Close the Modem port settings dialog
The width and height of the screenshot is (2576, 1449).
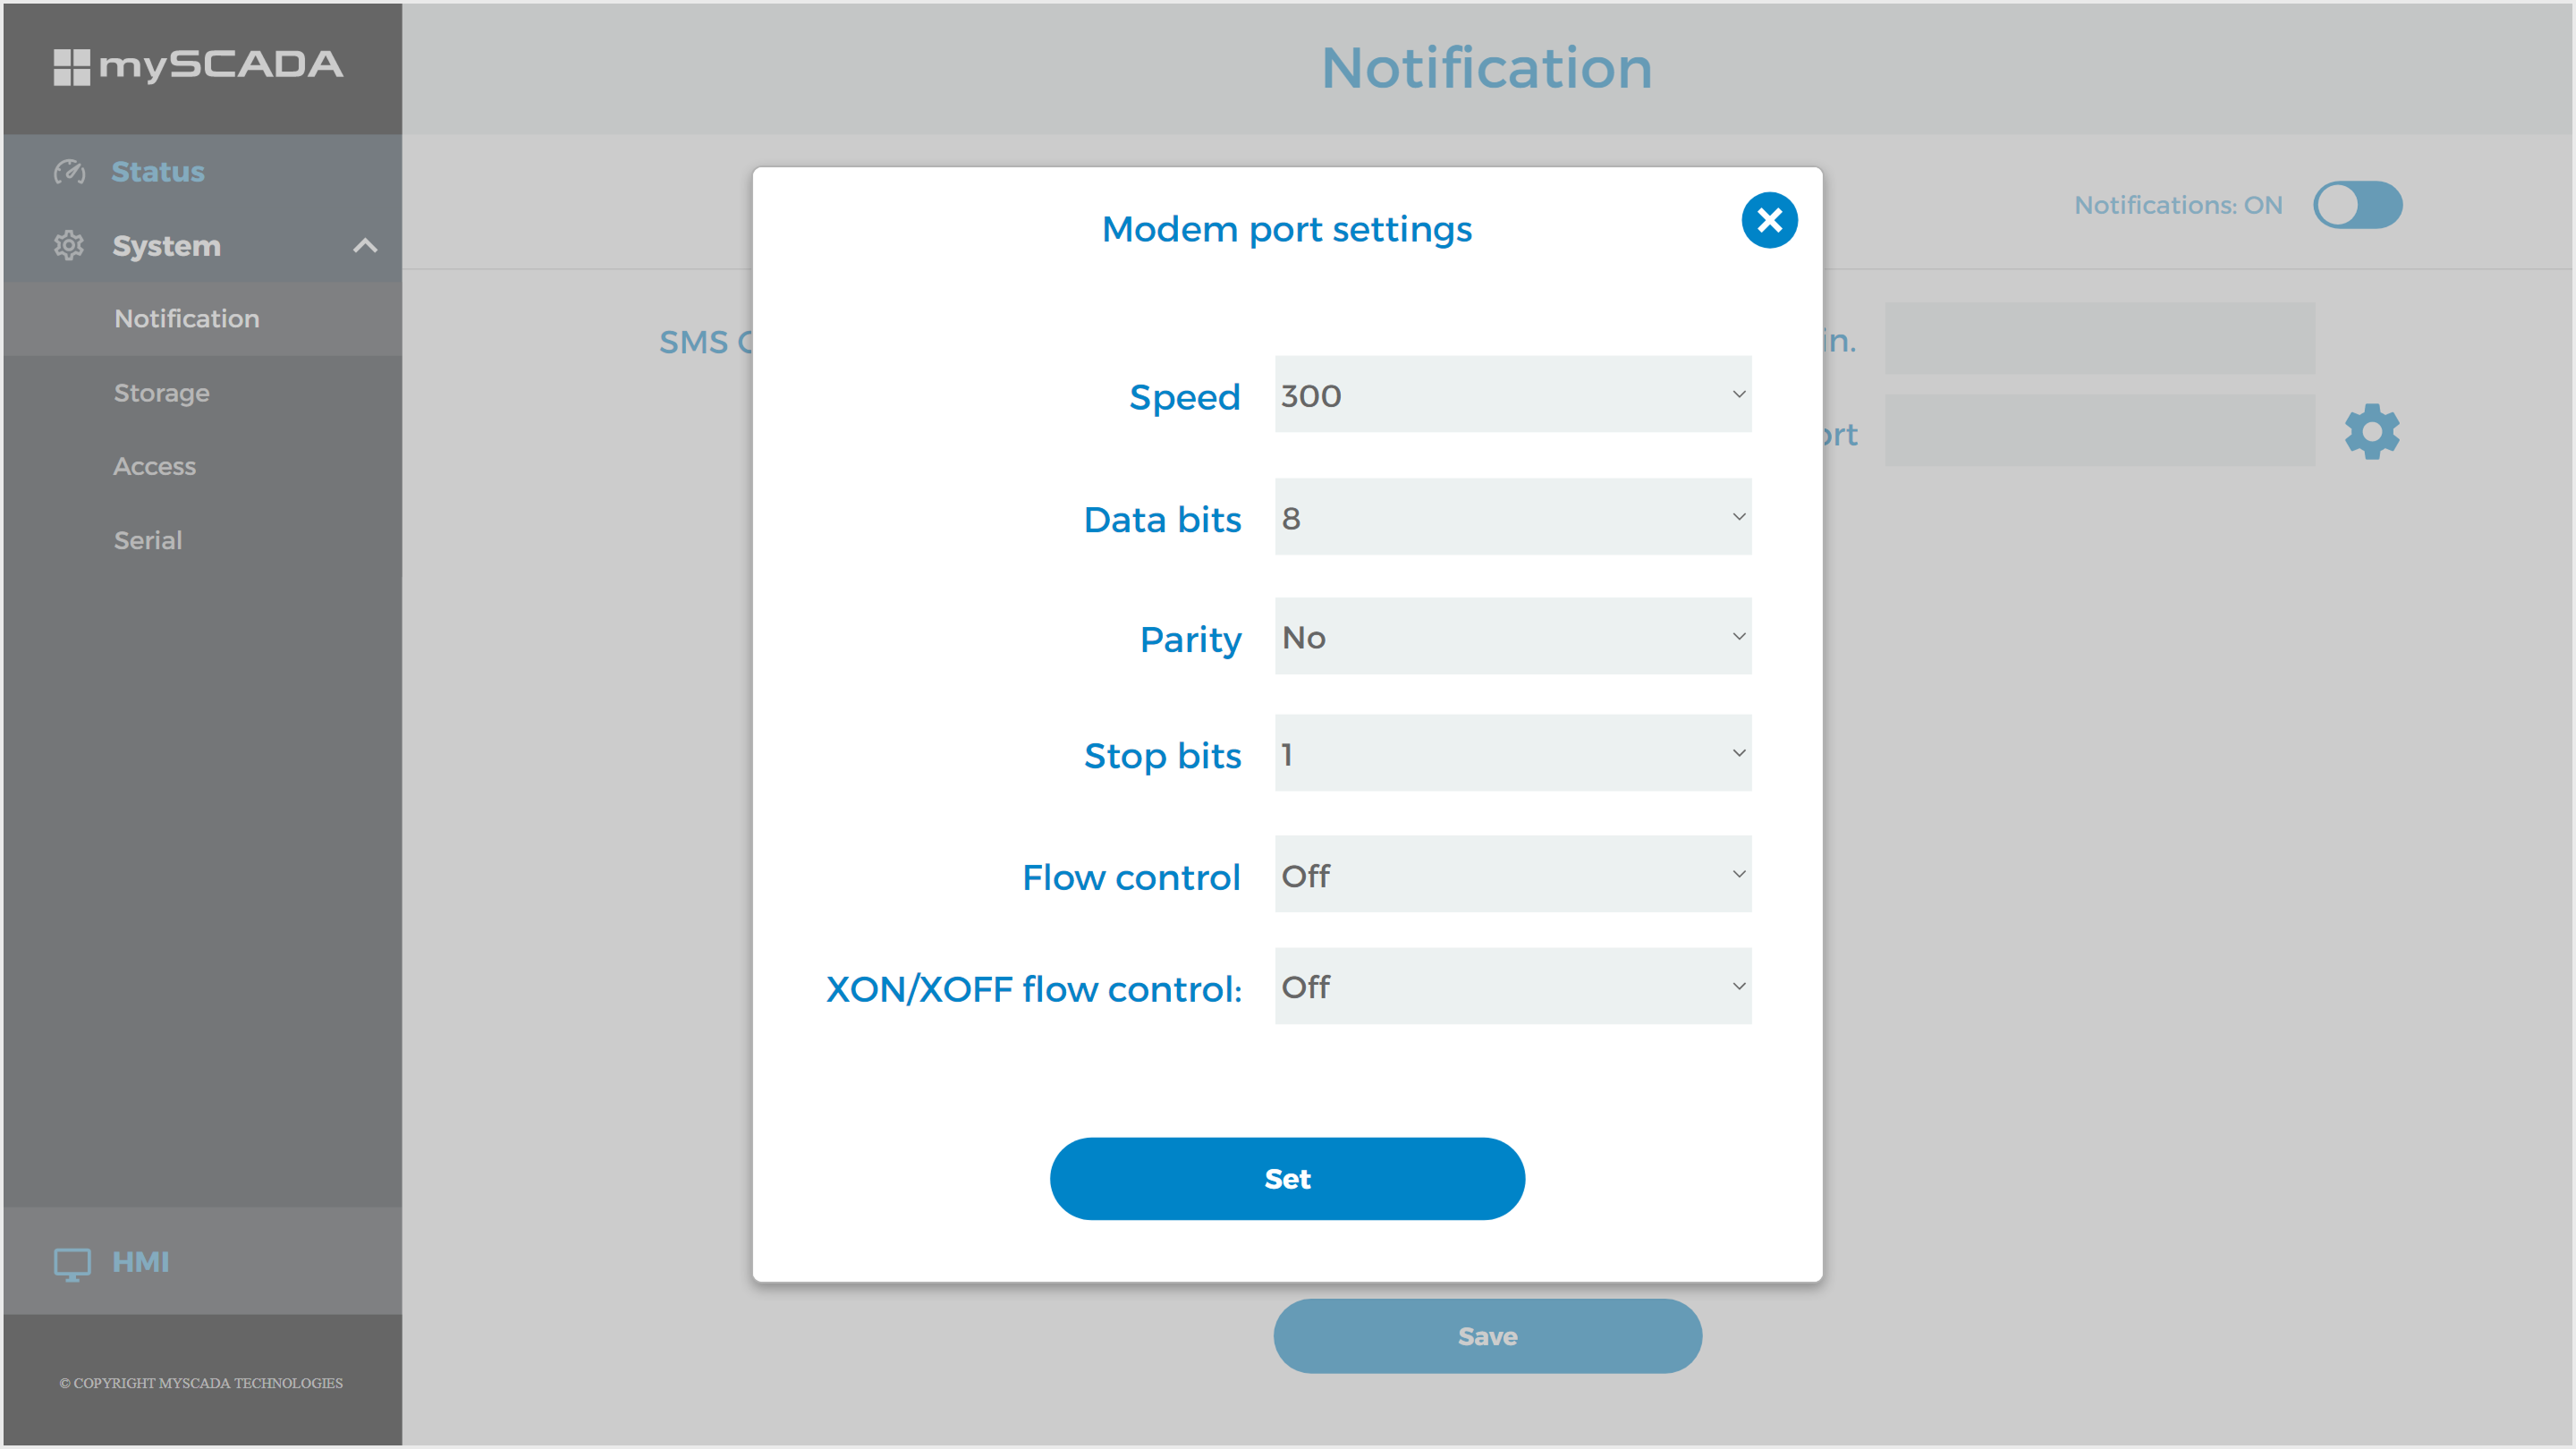tap(1769, 220)
